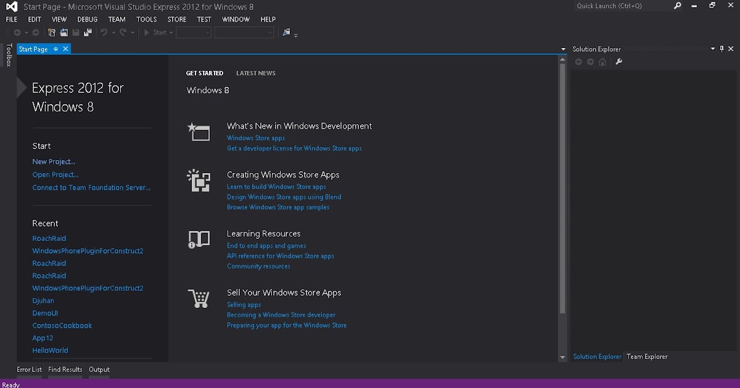Open the Output tab

pos(99,370)
